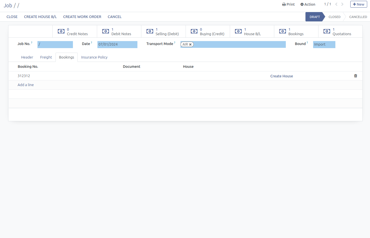
Task: Open Buying (Credit) money icon button
Action: 194,32
